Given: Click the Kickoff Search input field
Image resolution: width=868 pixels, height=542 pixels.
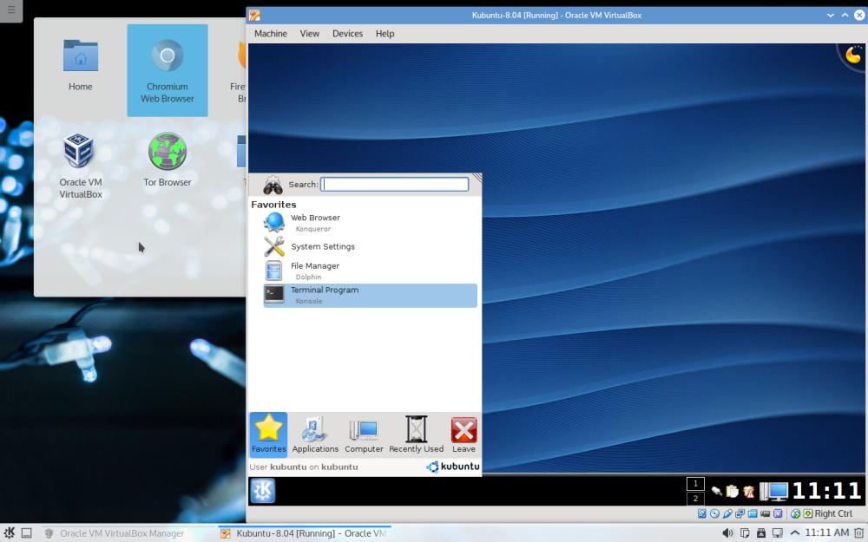Looking at the screenshot, I should (x=394, y=184).
